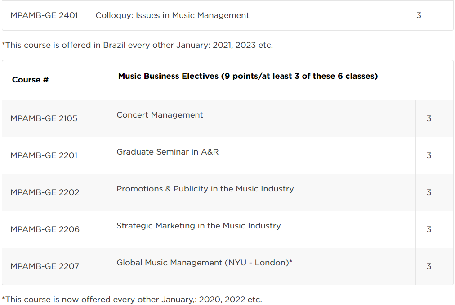Click the Course # column header
455x305 pixels.
pyautogui.click(x=30, y=80)
